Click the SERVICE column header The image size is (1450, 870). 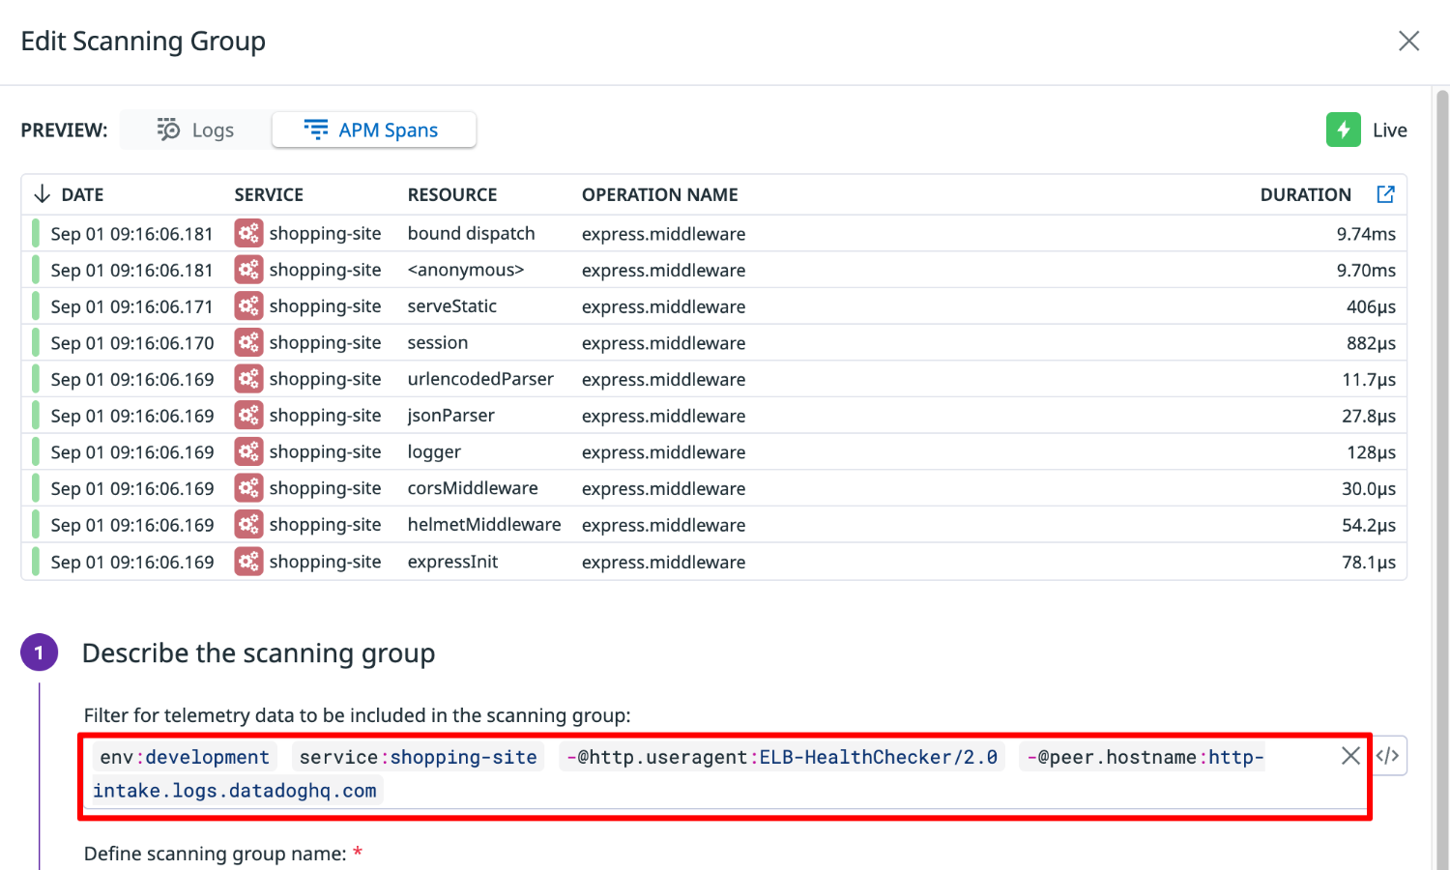[269, 194]
